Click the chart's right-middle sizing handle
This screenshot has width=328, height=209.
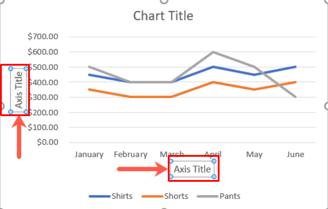tap(326, 106)
